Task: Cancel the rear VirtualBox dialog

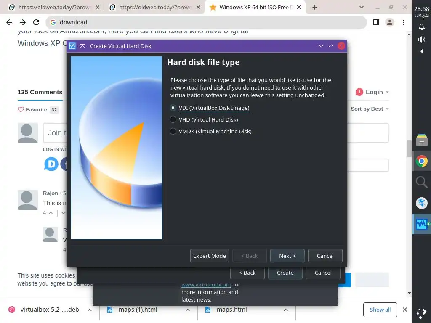Action: tap(323, 273)
